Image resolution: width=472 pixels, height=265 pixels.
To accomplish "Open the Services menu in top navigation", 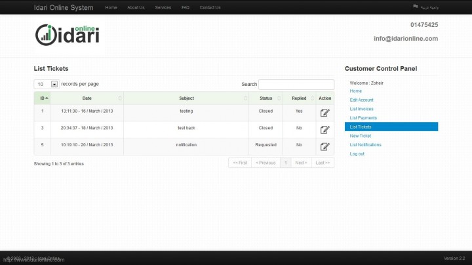I will pyautogui.click(x=163, y=7).
